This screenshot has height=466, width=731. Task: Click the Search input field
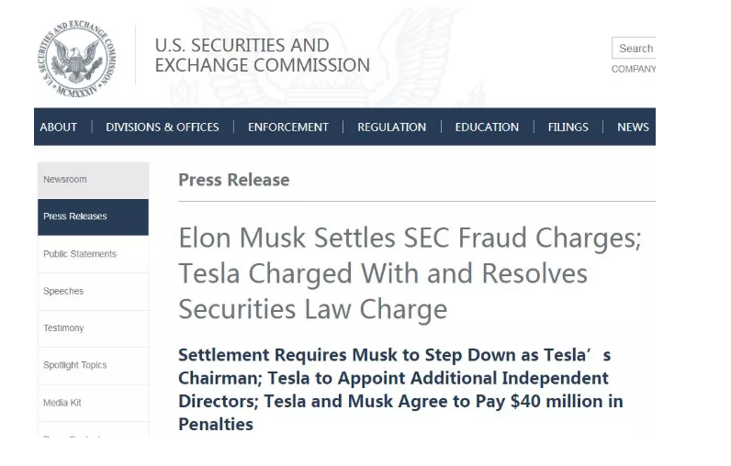(635, 49)
